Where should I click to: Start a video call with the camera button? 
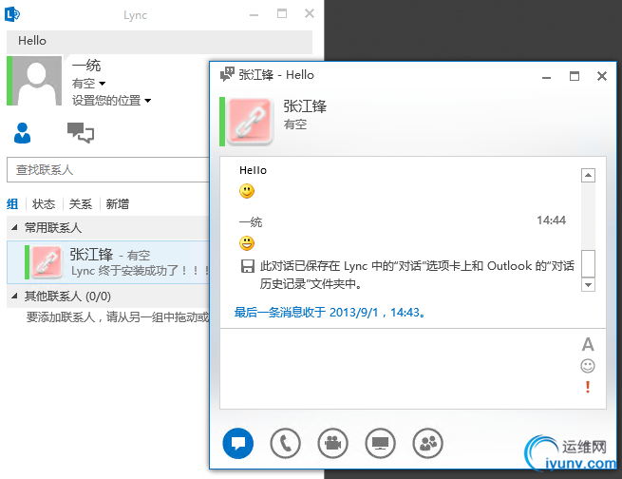pos(332,443)
